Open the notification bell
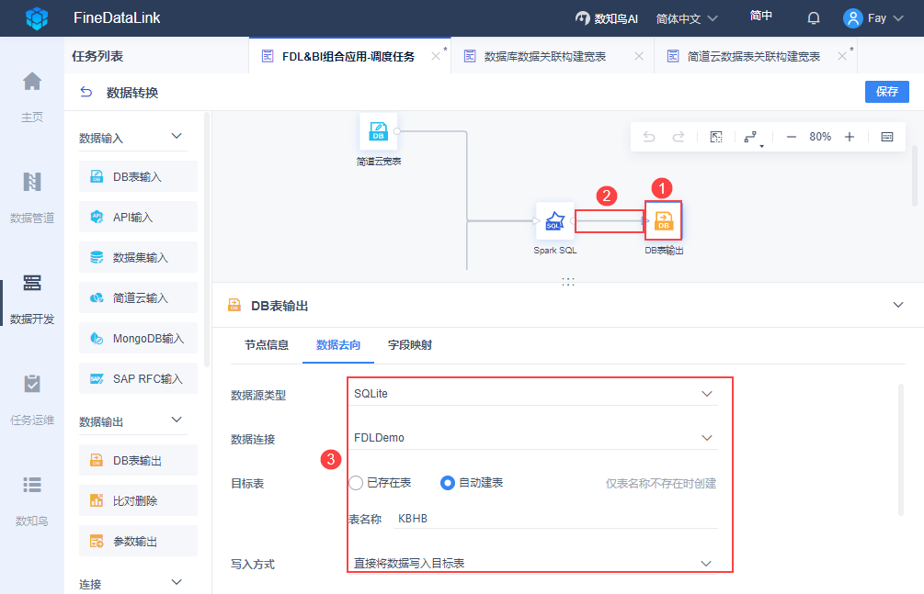924x594 pixels. click(814, 18)
